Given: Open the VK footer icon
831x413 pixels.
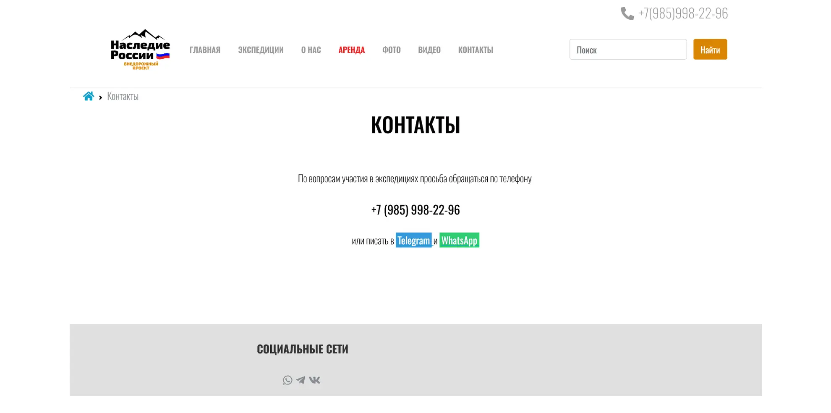Looking at the screenshot, I should 315,380.
